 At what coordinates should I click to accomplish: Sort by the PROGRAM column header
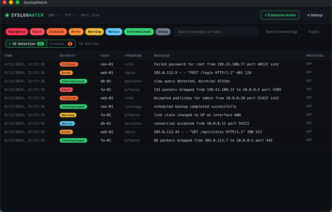coord(133,56)
